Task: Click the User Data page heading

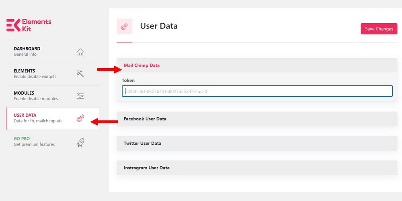Action: click(x=159, y=26)
